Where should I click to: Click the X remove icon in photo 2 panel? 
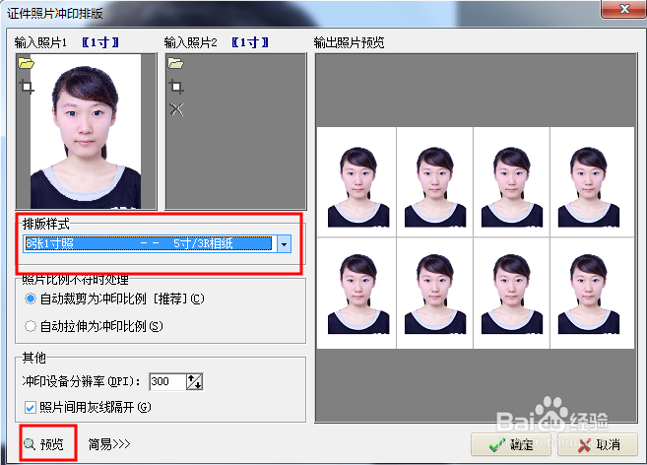[x=176, y=109]
